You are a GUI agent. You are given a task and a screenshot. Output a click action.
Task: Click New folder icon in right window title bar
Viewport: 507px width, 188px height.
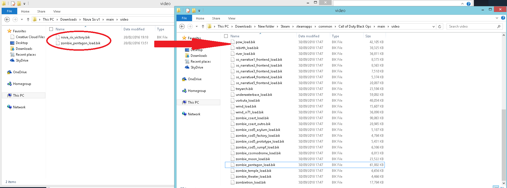pos(194,11)
